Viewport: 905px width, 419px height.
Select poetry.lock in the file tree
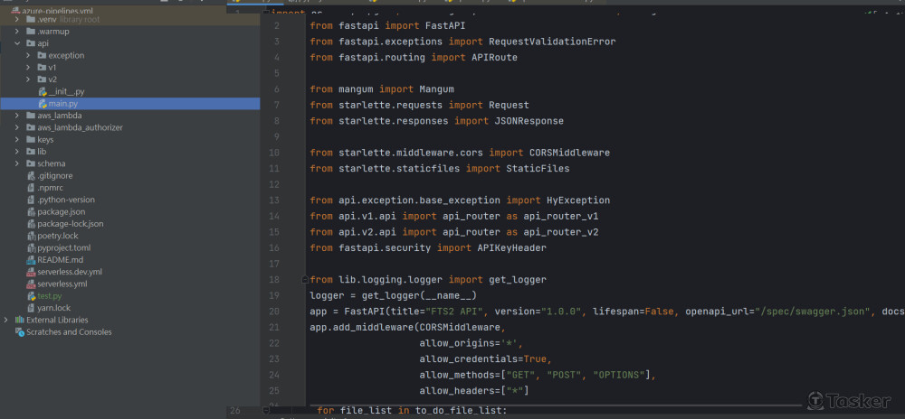[x=58, y=236]
